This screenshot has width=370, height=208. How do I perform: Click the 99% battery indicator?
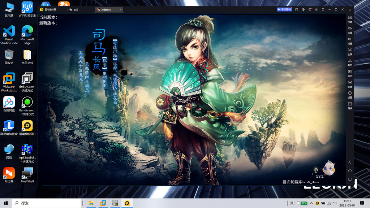pos(303,203)
